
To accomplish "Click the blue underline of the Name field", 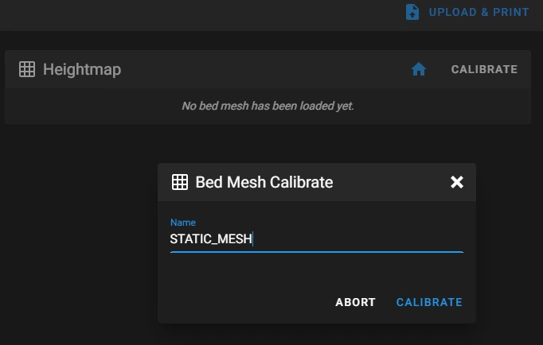I will pyautogui.click(x=317, y=252).
